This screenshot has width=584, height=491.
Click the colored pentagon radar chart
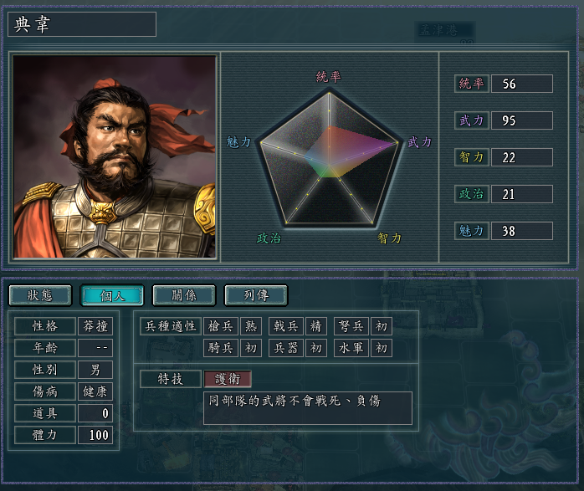330,158
